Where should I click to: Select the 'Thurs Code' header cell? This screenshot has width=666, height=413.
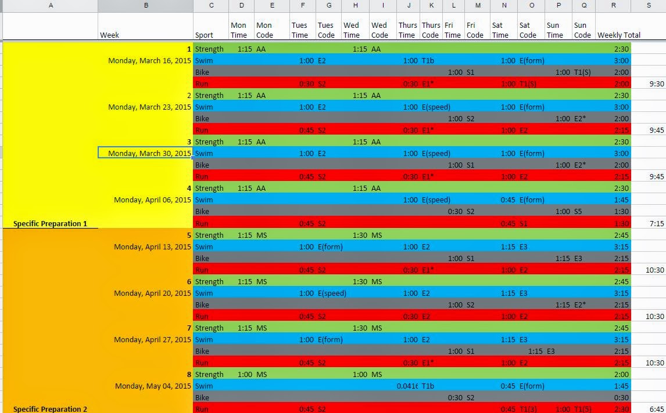[x=431, y=26]
